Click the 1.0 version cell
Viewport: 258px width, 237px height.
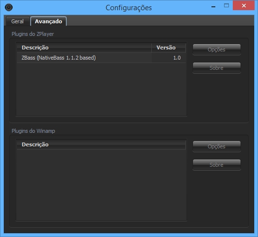pyautogui.click(x=169, y=58)
